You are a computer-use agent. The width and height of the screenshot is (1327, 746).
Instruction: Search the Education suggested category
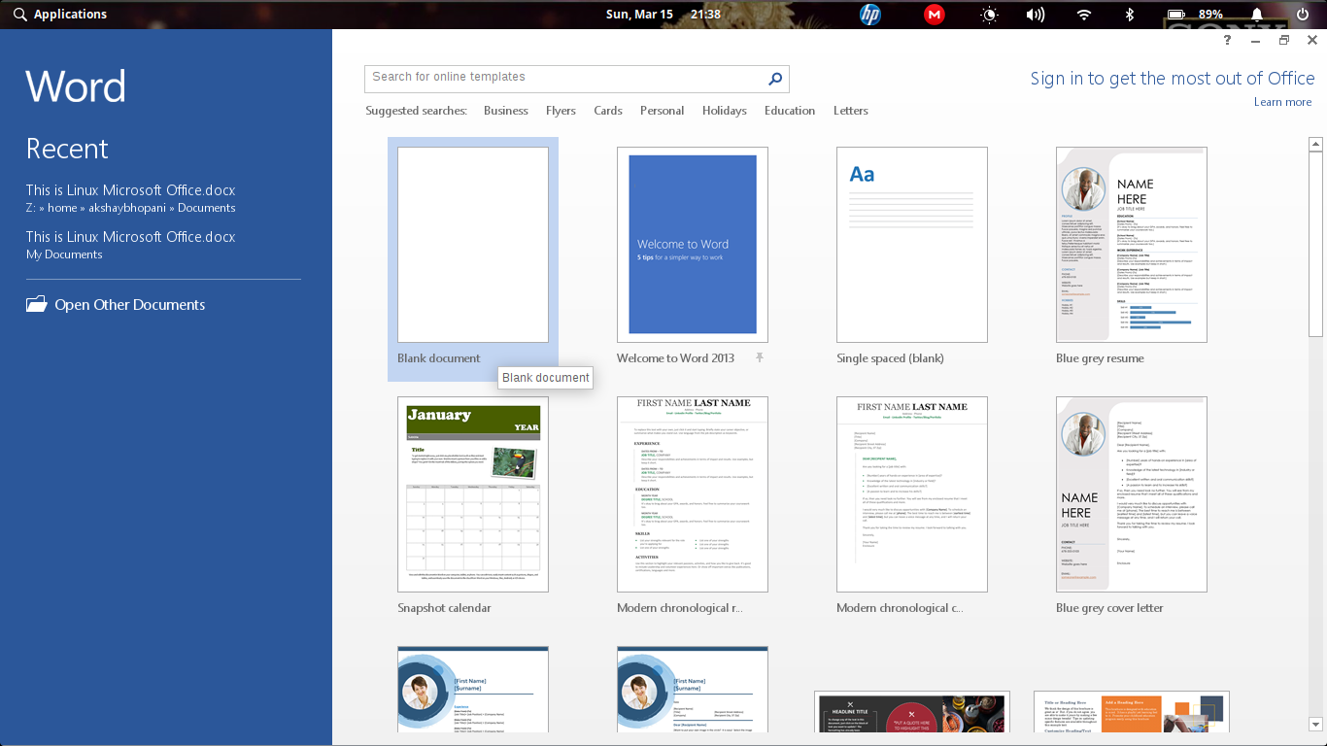(x=790, y=111)
